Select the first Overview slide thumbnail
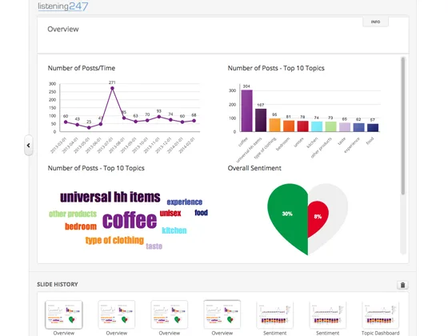448x336 pixels. coord(64,314)
